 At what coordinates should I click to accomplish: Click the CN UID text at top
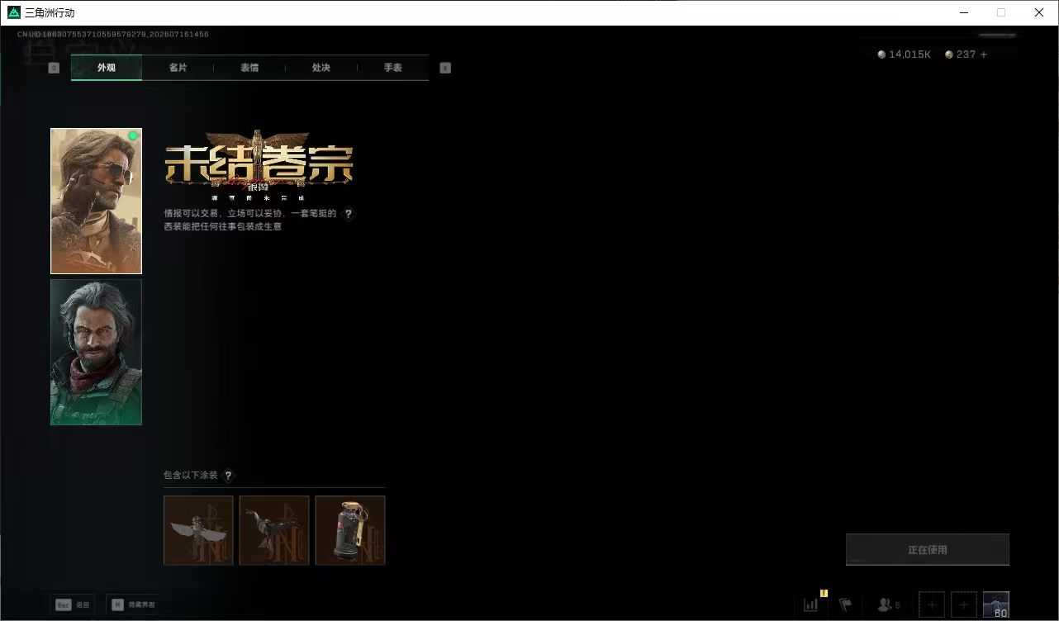113,35
